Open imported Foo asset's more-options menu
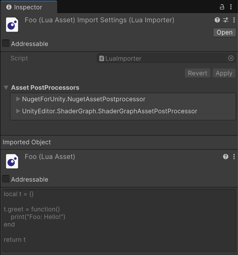The height and width of the screenshot is (255, 238). click(x=234, y=157)
